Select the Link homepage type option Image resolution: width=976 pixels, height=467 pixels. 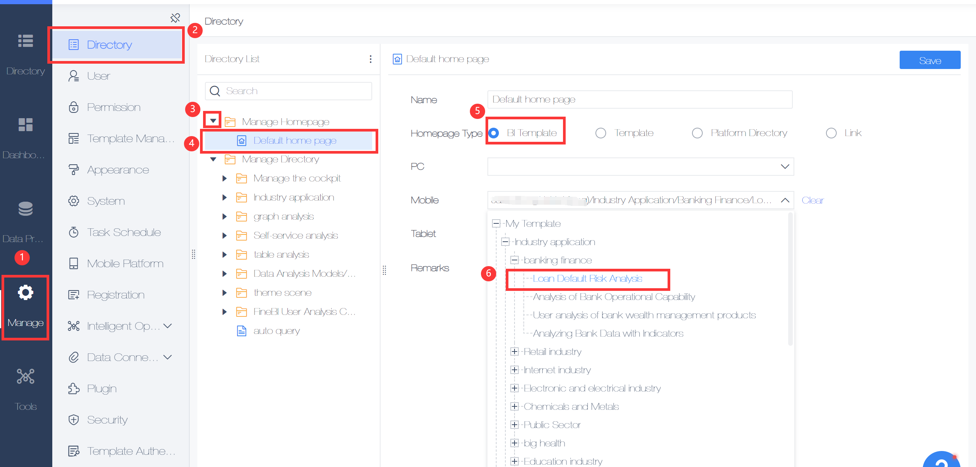(x=831, y=133)
